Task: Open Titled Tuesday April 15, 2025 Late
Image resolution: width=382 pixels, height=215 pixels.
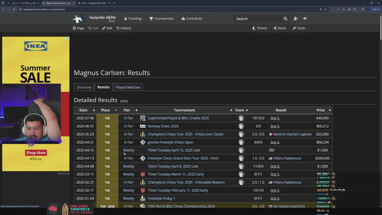Action: pyautogui.click(x=174, y=150)
